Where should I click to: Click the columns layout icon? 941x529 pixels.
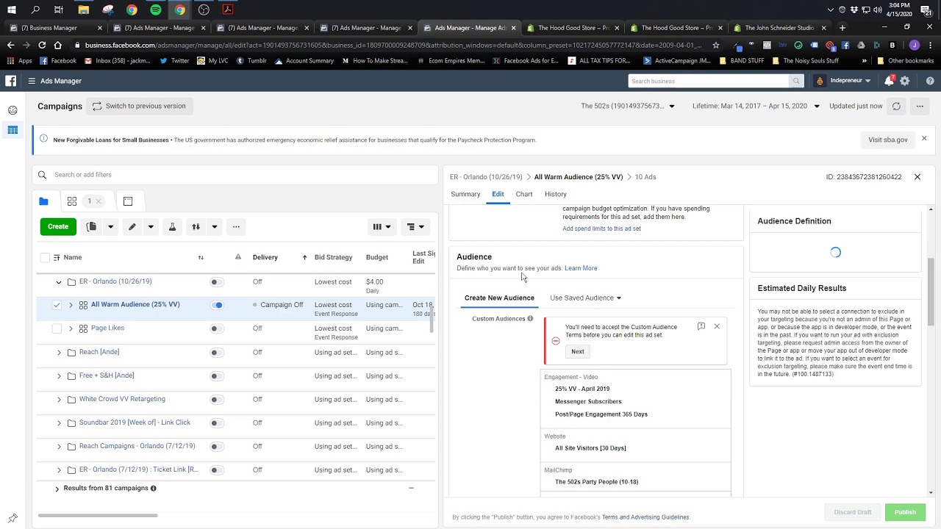coord(377,227)
